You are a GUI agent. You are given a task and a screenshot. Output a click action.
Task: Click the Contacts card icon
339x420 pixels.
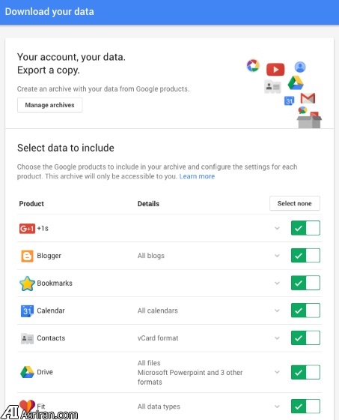[27, 338]
